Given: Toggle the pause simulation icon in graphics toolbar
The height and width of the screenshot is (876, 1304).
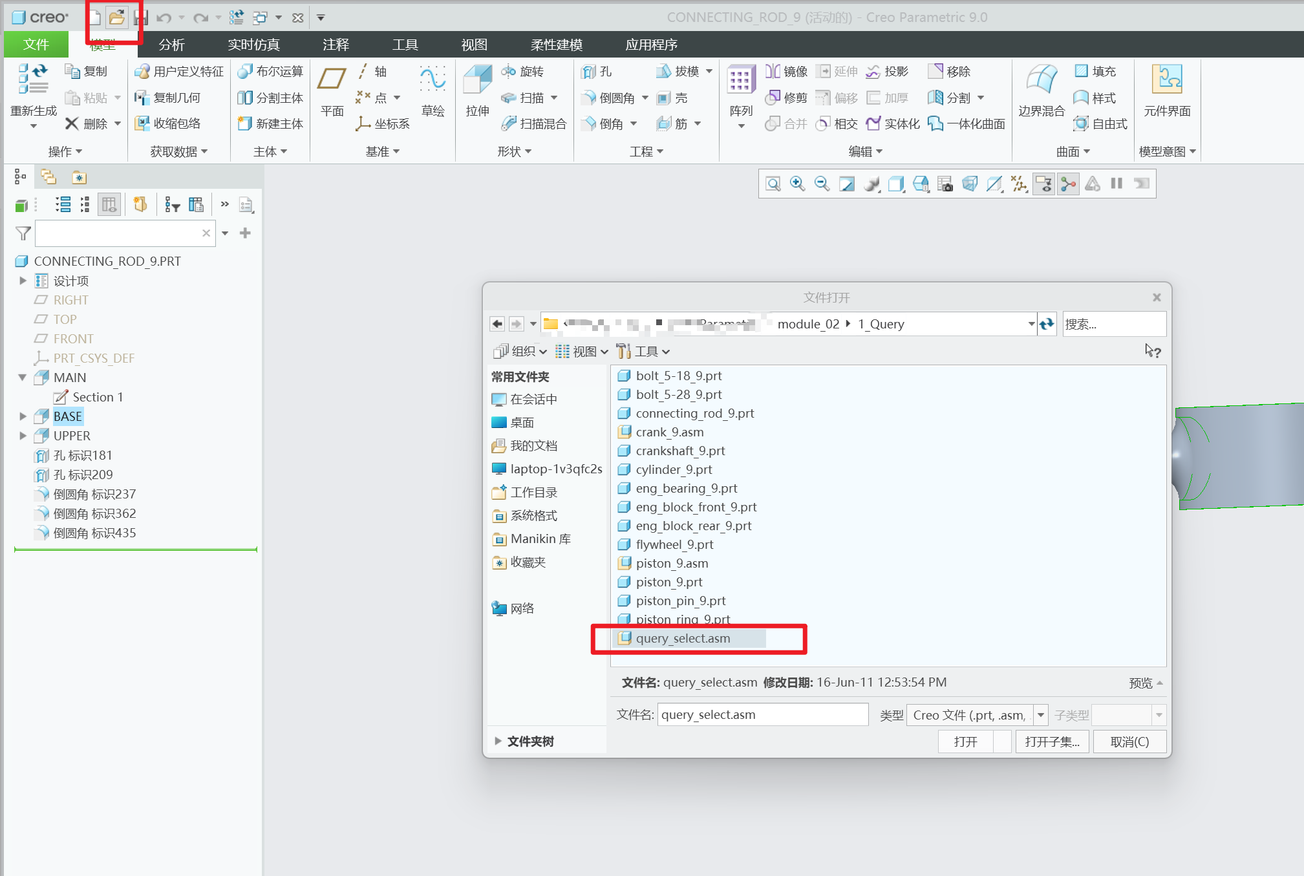Looking at the screenshot, I should (x=1117, y=184).
